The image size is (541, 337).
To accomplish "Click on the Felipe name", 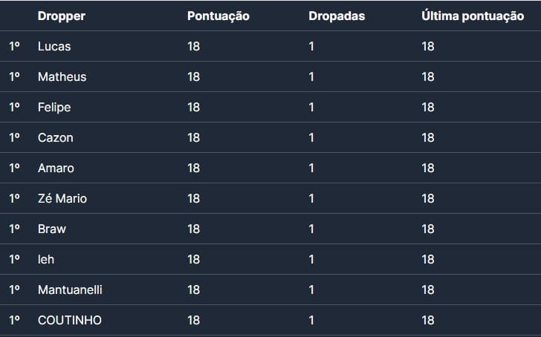I will [54, 108].
